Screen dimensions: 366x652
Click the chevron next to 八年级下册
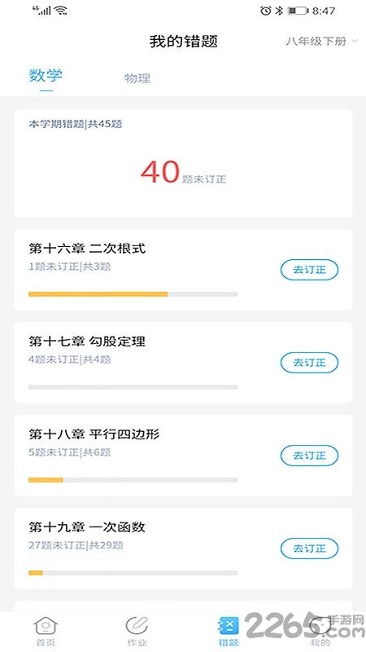point(355,41)
